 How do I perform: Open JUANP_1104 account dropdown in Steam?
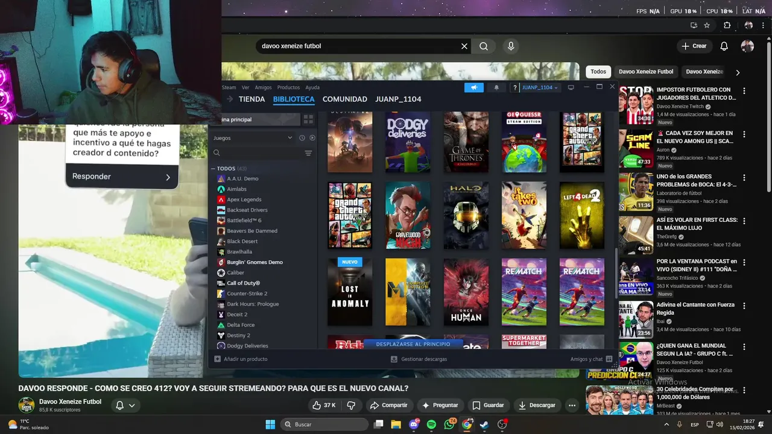tap(539, 87)
